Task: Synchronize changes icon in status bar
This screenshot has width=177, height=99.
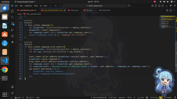Action: [x=23, y=97]
